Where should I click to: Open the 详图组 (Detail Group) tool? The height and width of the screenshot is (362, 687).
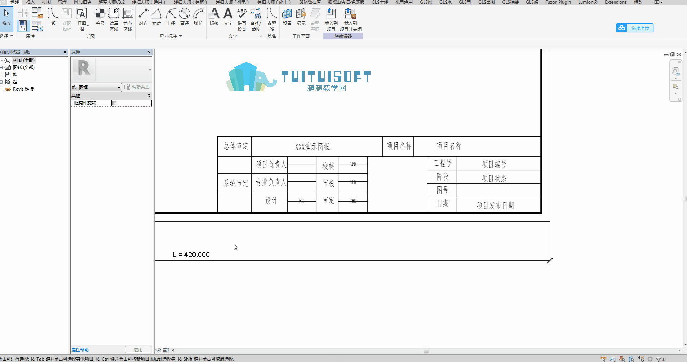coord(82,19)
